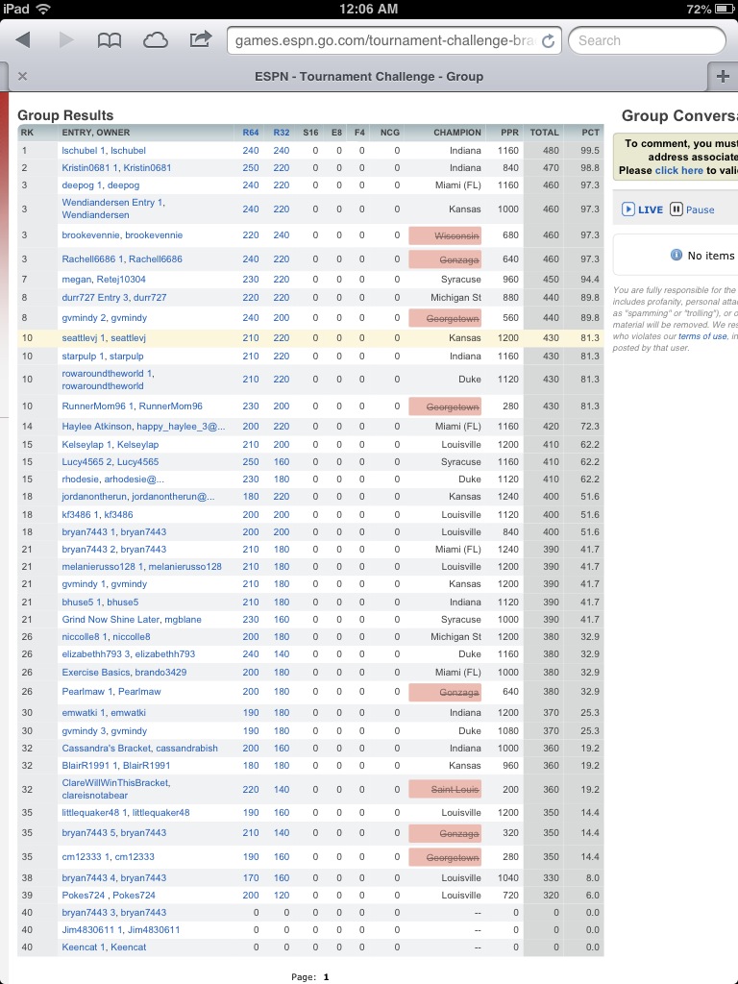Open Jim4830611 1 entry
The image size is (738, 984).
(120, 929)
